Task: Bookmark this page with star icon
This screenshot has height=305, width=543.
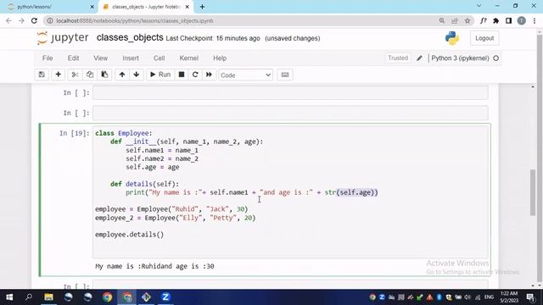Action: tap(467, 20)
